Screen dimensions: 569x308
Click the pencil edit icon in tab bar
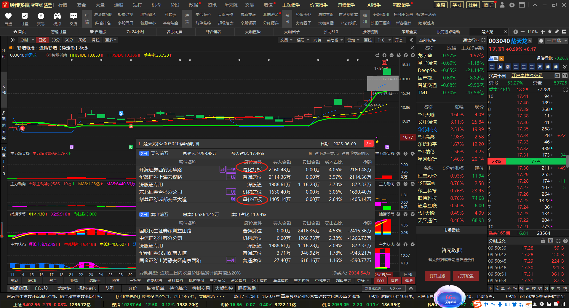coord(557,31)
